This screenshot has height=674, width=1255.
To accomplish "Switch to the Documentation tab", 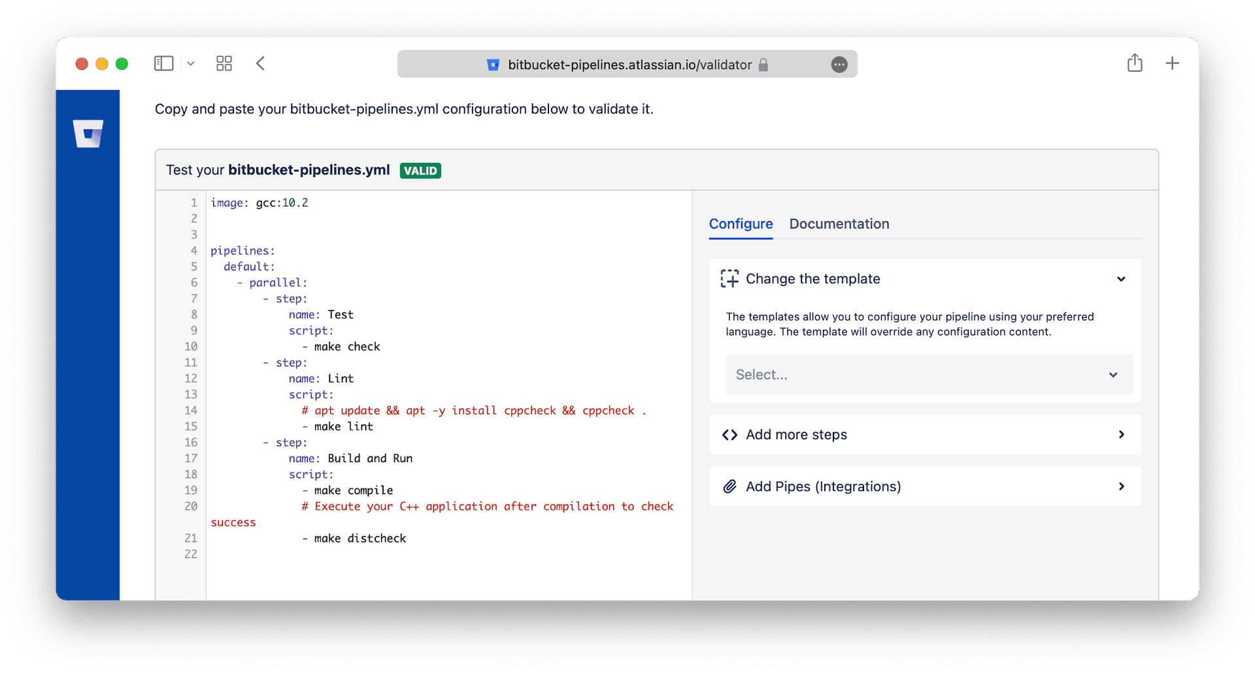I will click(x=839, y=224).
